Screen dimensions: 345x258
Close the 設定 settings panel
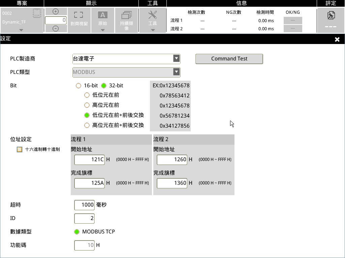tap(337, 39)
